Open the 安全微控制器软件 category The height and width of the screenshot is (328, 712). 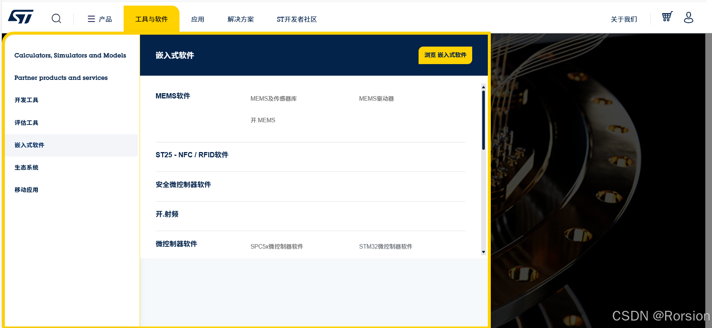tap(183, 184)
